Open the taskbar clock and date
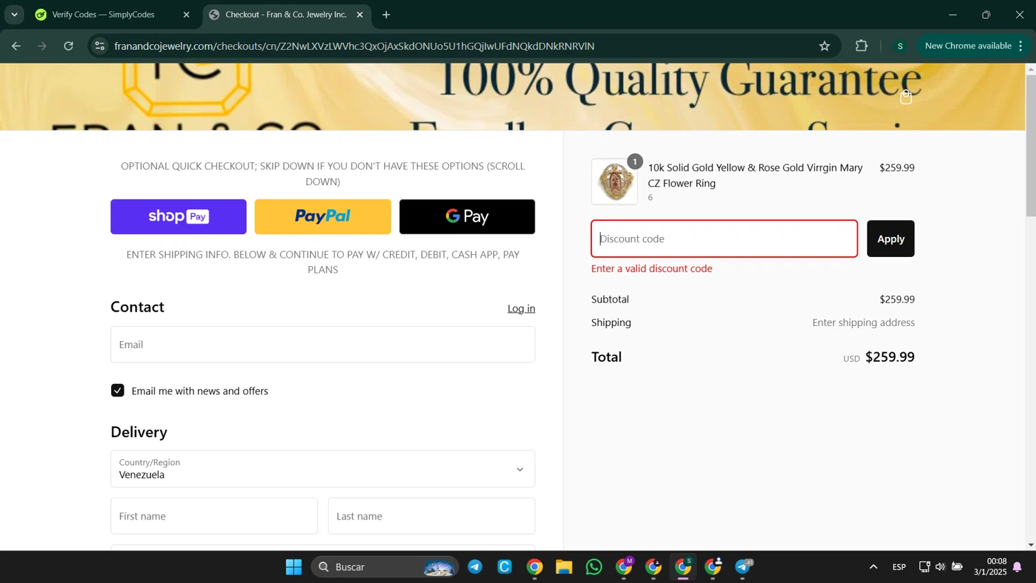Image resolution: width=1036 pixels, height=583 pixels. pos(990,567)
